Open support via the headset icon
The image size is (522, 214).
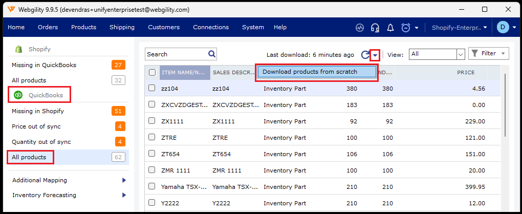(375, 28)
